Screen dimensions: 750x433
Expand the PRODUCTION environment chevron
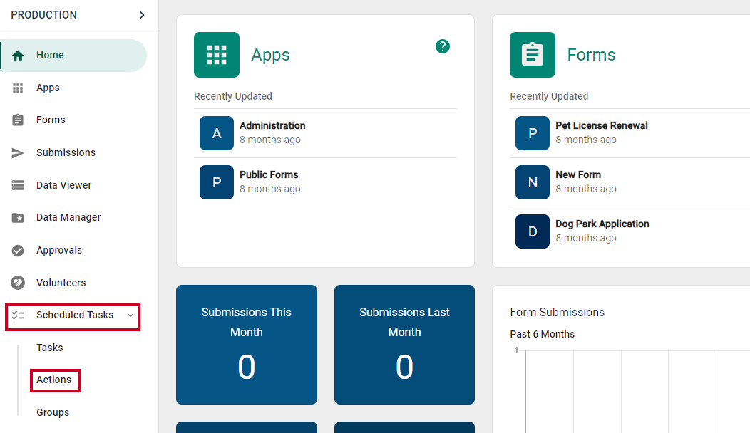[142, 15]
